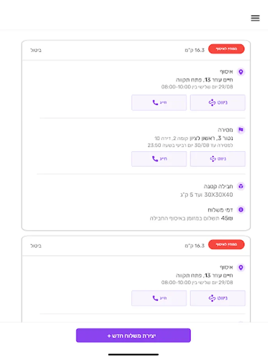Click the red ממתין לאיסוף badge on second card
268x358 pixels.
(226, 245)
